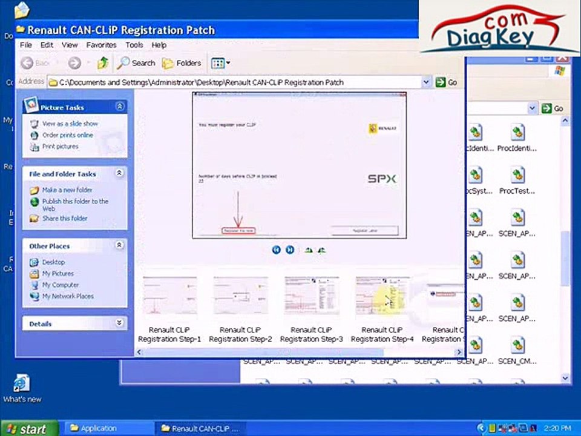Go back using the Back toolbar button

pyautogui.click(x=35, y=63)
